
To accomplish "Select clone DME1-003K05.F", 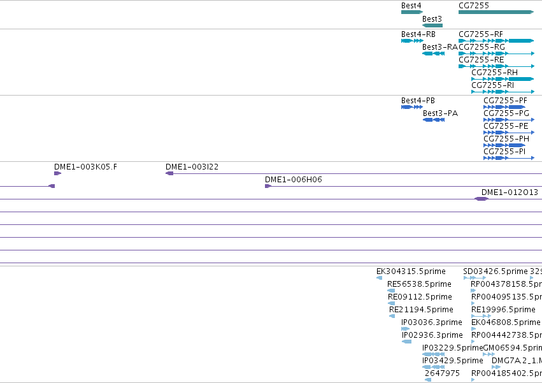I will pos(86,167).
